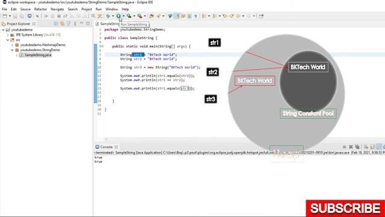Open the Refactor menu
Screen dimensions: 385x217
click(x=40, y=9)
